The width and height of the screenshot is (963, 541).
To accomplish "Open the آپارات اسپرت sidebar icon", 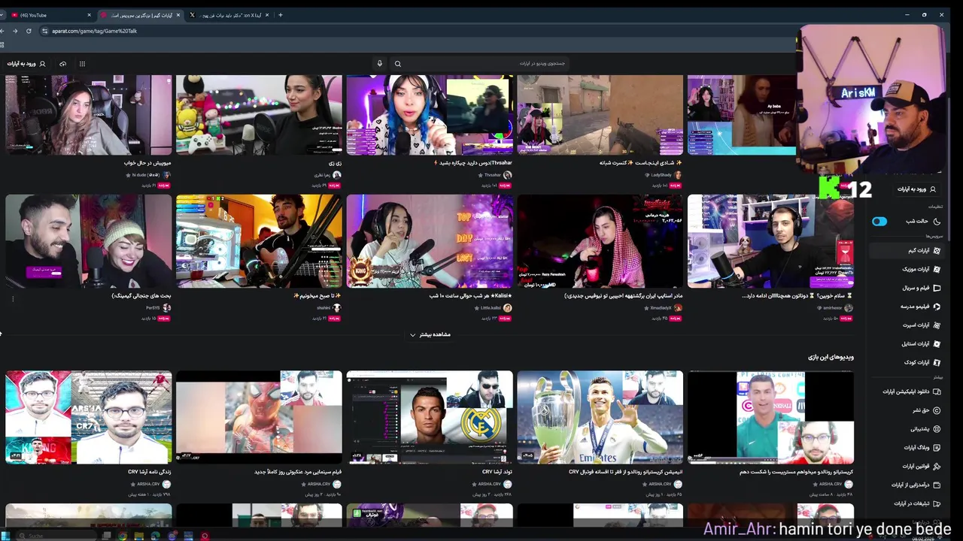I will click(x=937, y=325).
